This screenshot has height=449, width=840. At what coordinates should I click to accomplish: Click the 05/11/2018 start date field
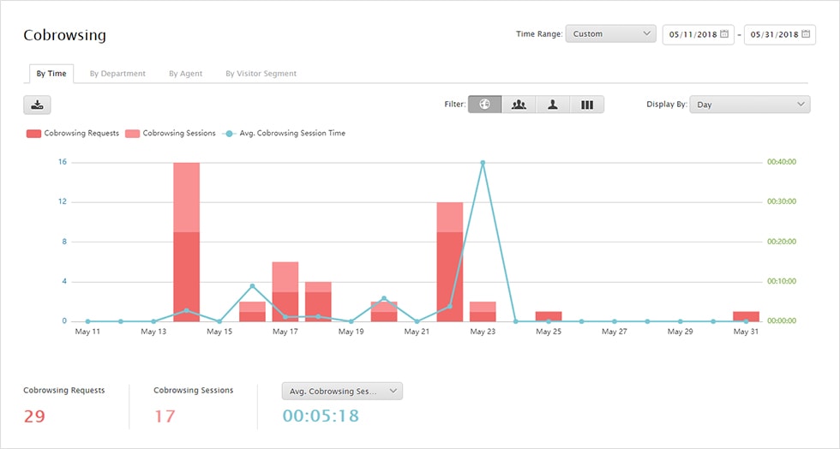click(x=698, y=34)
